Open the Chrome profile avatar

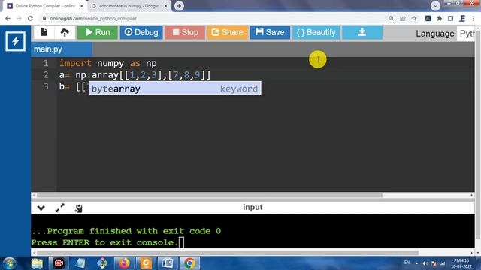pyautogui.click(x=462, y=18)
